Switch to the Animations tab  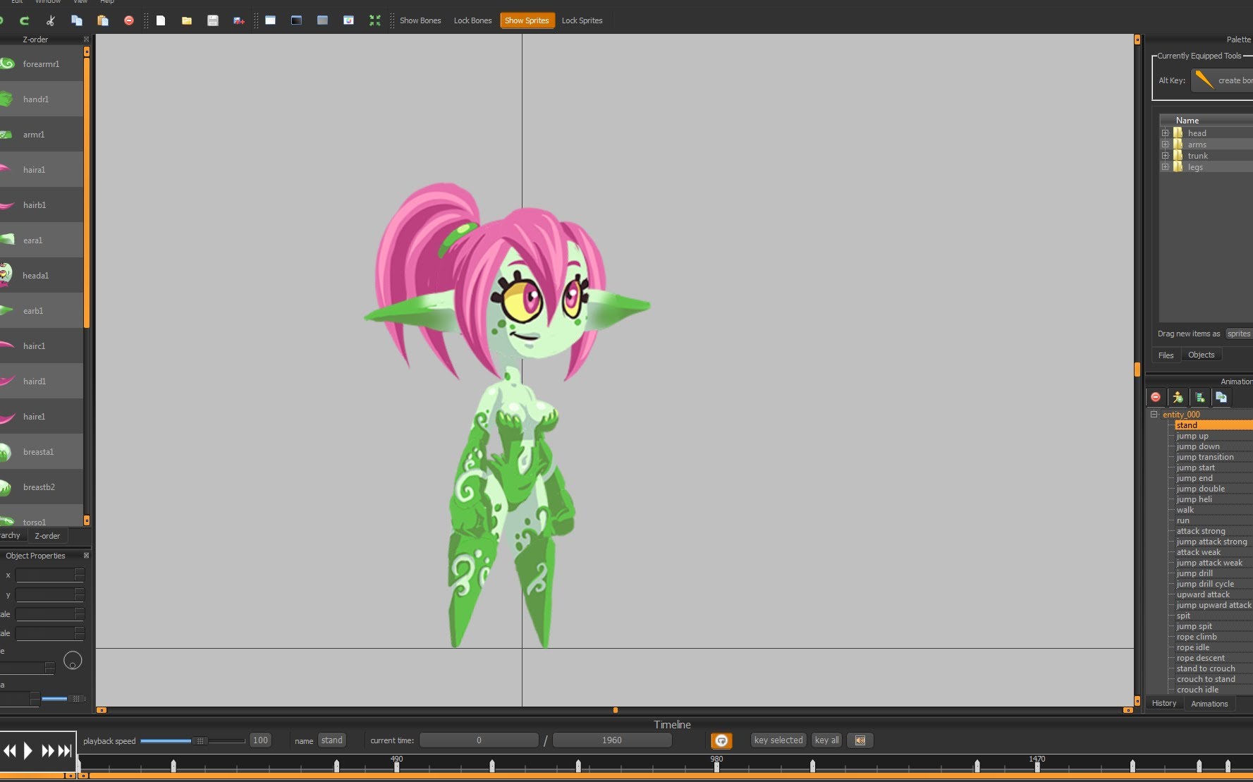[1209, 704]
